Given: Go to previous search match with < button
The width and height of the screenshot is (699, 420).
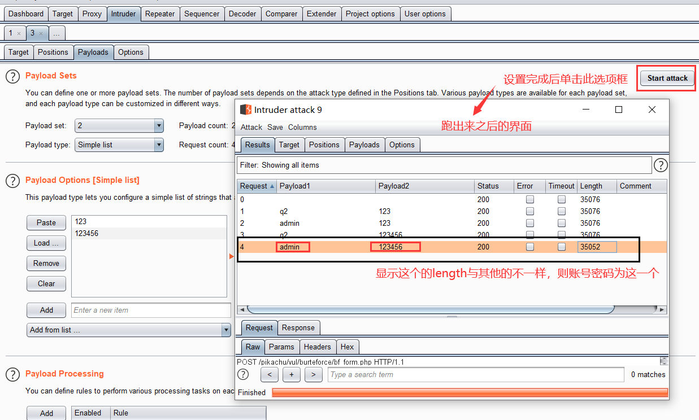Looking at the screenshot, I should point(270,374).
